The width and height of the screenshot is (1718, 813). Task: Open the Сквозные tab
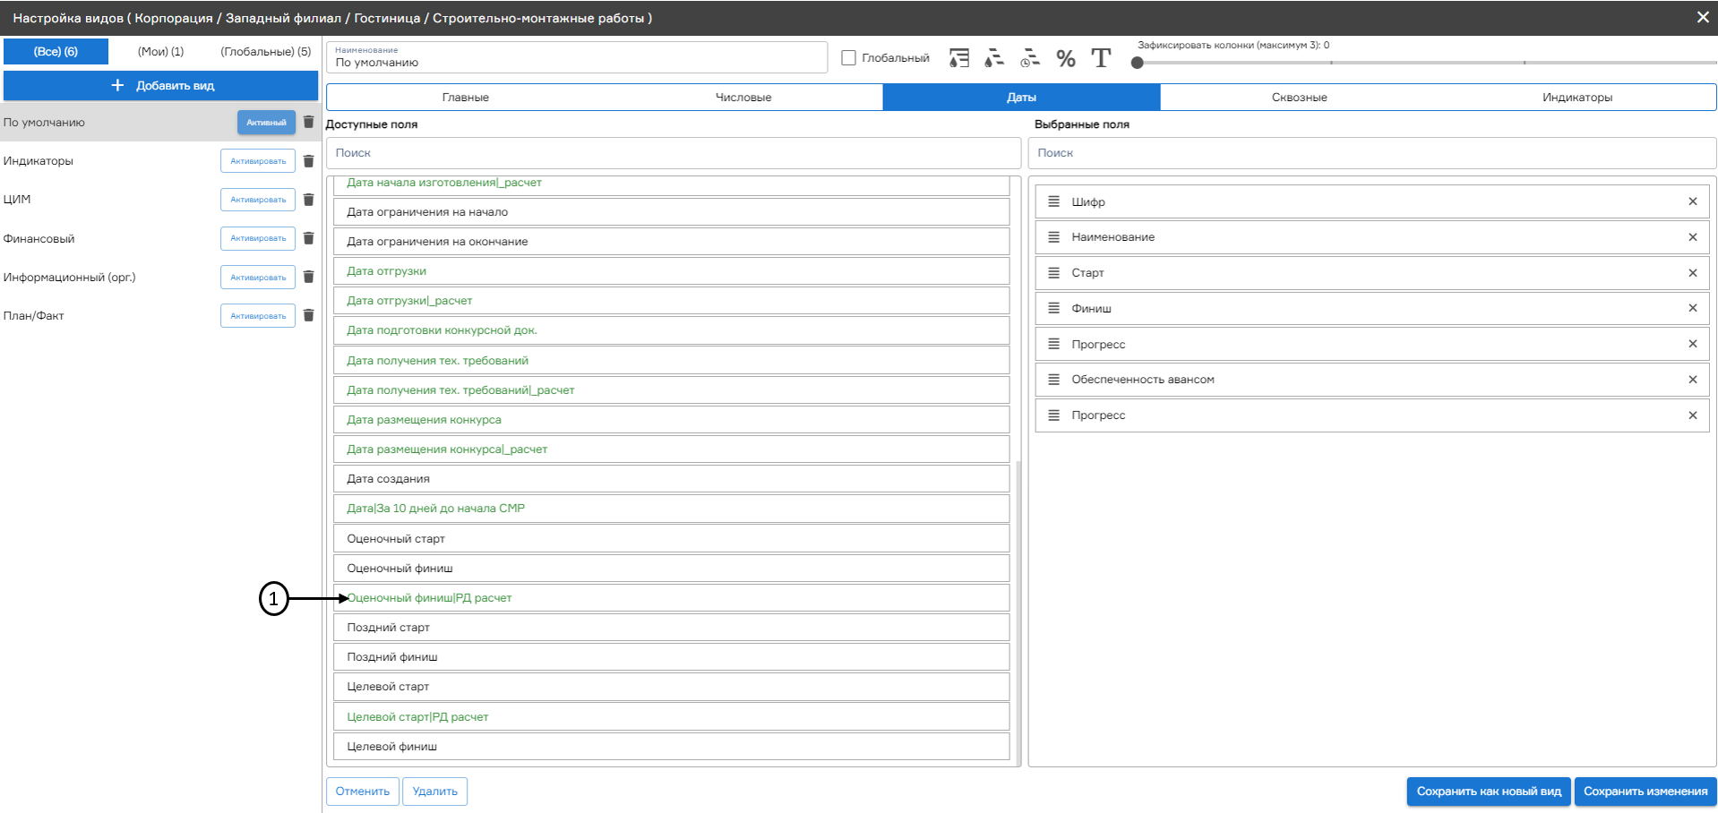tap(1299, 97)
